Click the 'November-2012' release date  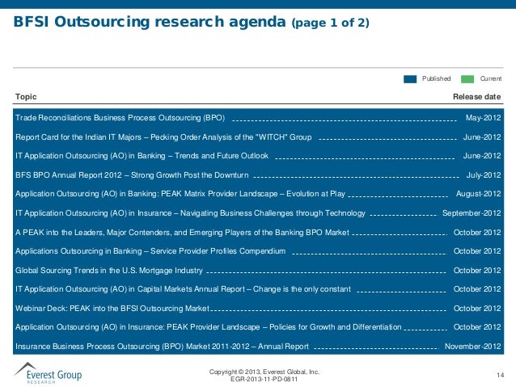(473, 347)
